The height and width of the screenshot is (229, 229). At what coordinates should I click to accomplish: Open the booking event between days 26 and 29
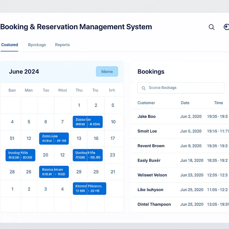point(54,172)
